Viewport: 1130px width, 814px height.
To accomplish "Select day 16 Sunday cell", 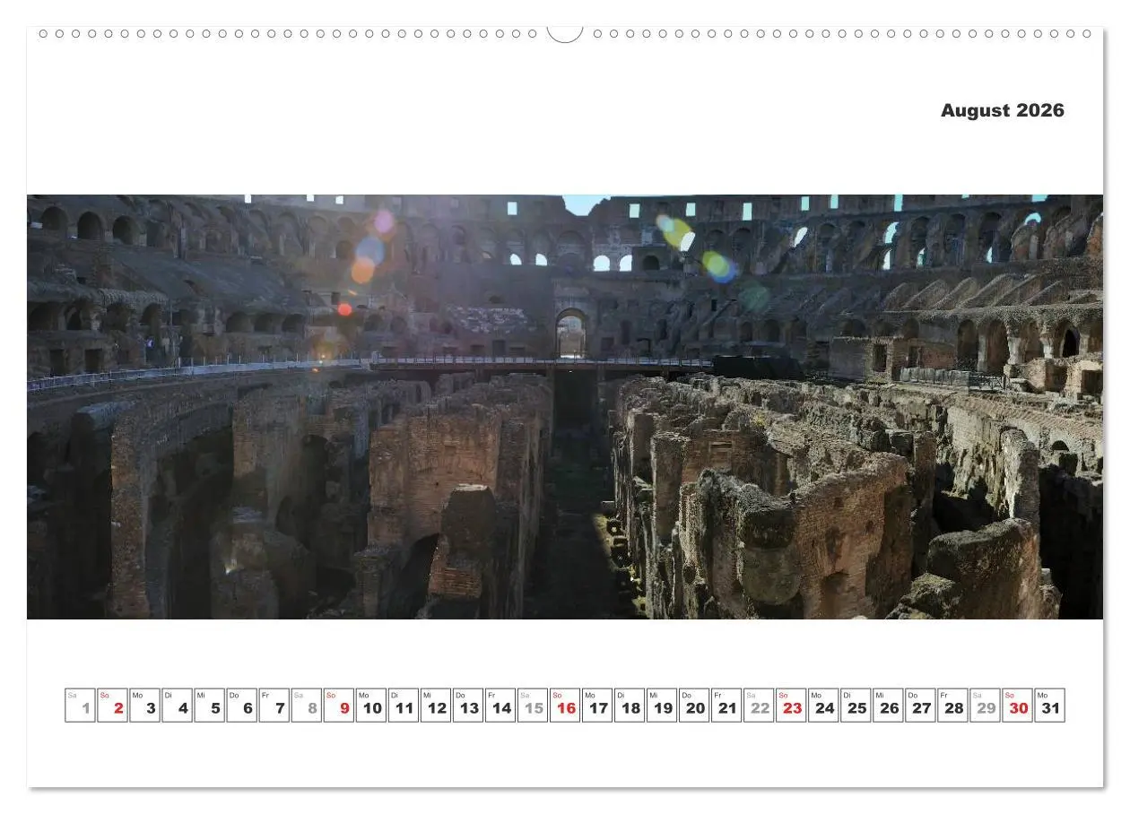I will 564,705.
